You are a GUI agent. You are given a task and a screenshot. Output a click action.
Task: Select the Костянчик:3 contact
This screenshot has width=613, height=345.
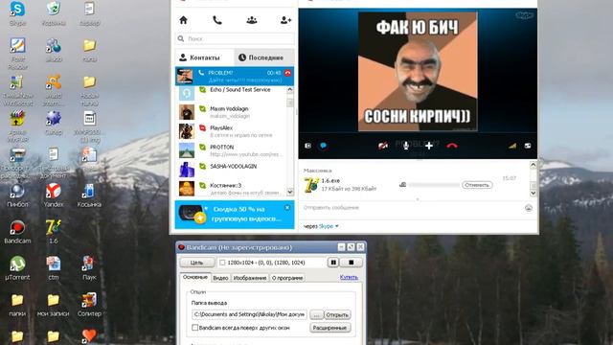point(232,189)
